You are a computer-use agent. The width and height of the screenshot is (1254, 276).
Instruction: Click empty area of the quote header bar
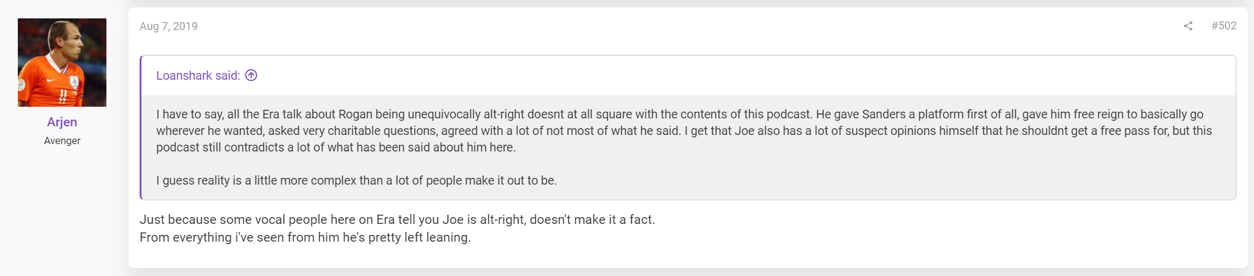point(738,75)
